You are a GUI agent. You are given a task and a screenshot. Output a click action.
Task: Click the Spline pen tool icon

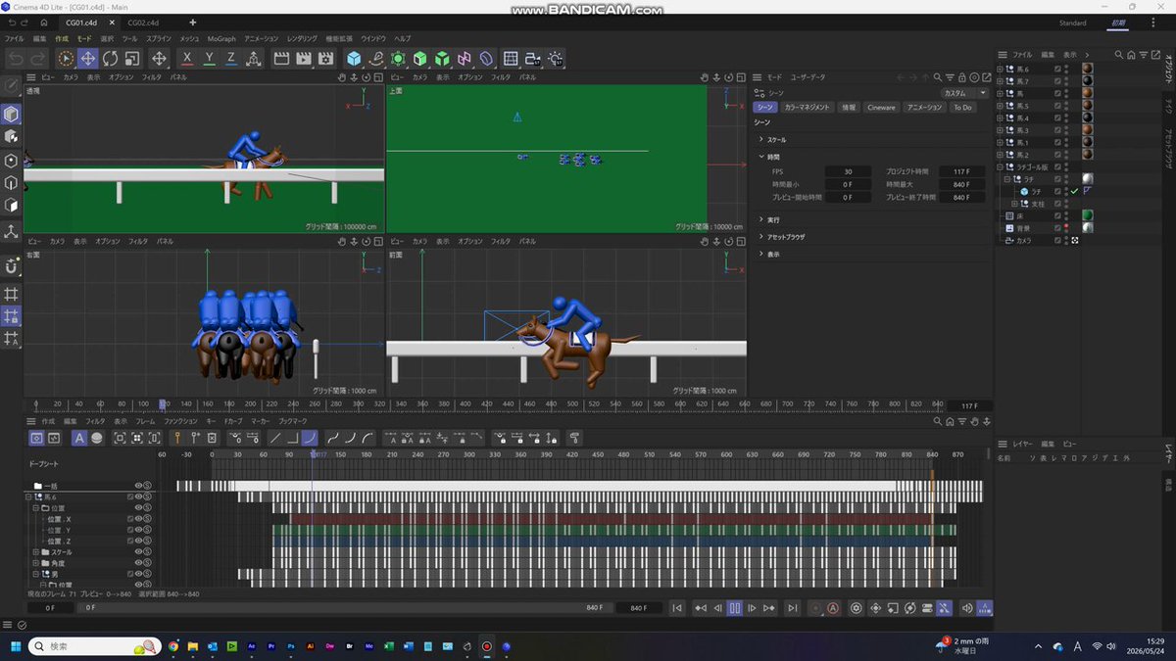[376, 59]
